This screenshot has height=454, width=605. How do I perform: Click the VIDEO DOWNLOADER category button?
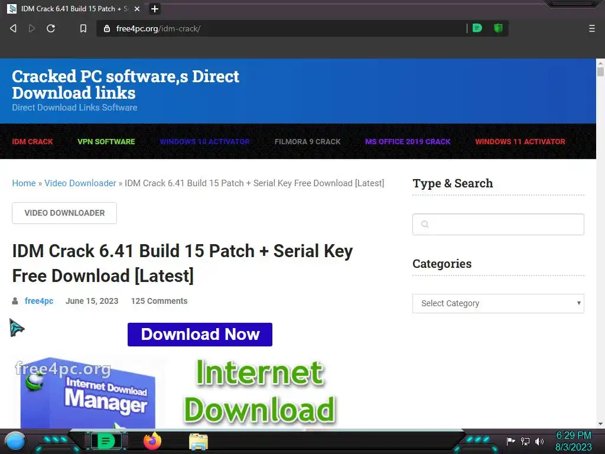pos(64,213)
